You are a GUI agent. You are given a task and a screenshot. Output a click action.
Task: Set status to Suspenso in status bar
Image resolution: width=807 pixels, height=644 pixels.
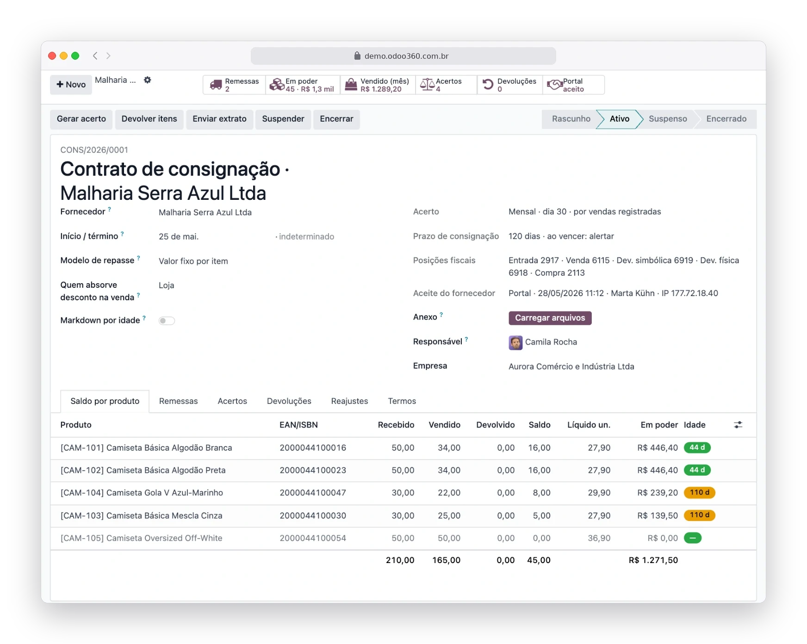(667, 119)
